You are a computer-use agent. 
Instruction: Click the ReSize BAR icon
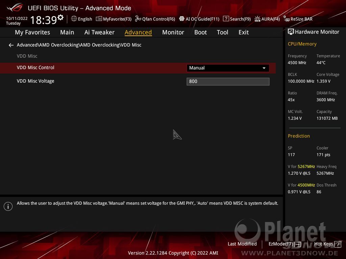(287, 19)
